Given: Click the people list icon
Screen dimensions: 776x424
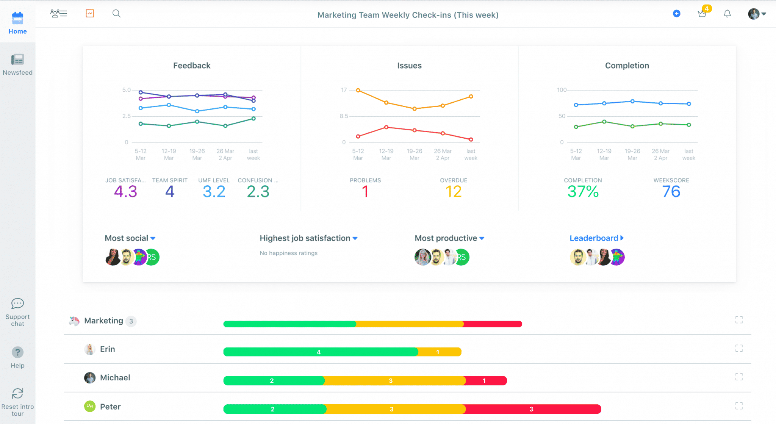Looking at the screenshot, I should [58, 13].
